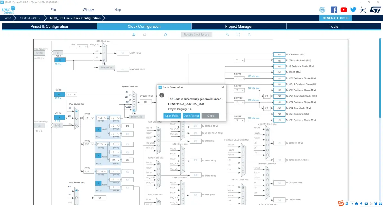Open the ST Facebook page icon
Screen dimensions: 383x207
334,10
